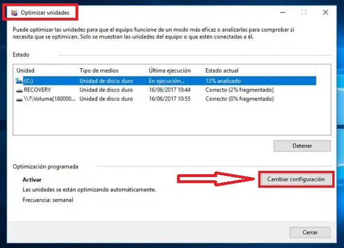Screen dimensions: 344x248
Task: Select the RECOVERY drive name
Action: pos(37,90)
